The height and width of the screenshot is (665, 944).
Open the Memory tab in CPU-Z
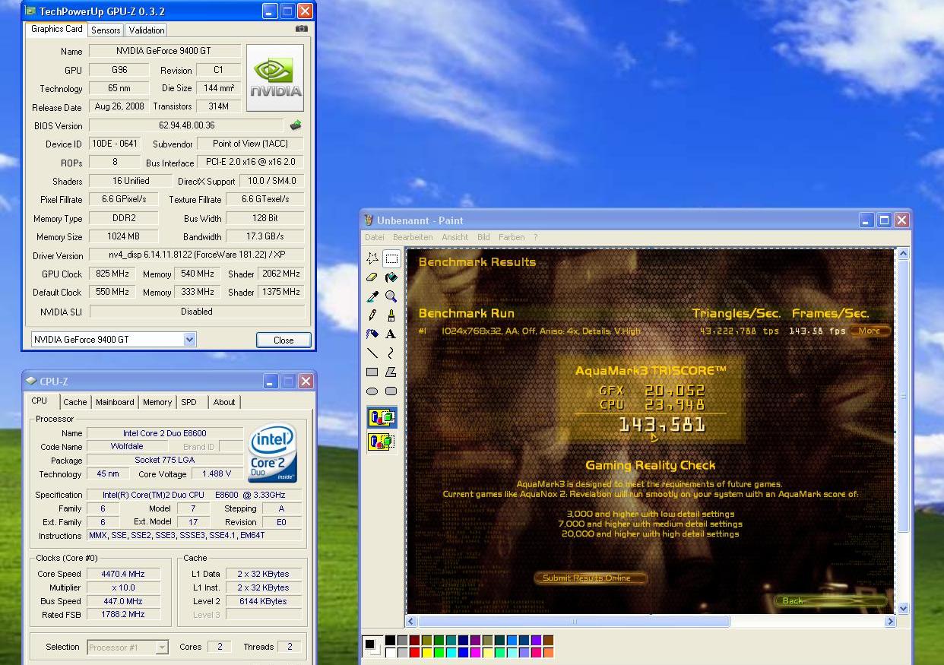pyautogui.click(x=157, y=402)
